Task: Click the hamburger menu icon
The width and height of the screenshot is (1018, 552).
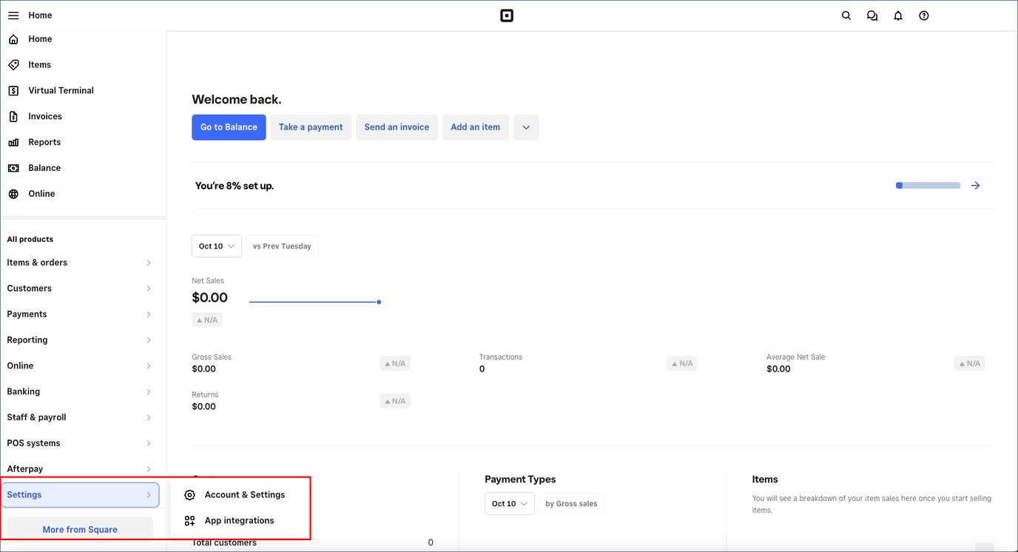Action: (x=13, y=16)
